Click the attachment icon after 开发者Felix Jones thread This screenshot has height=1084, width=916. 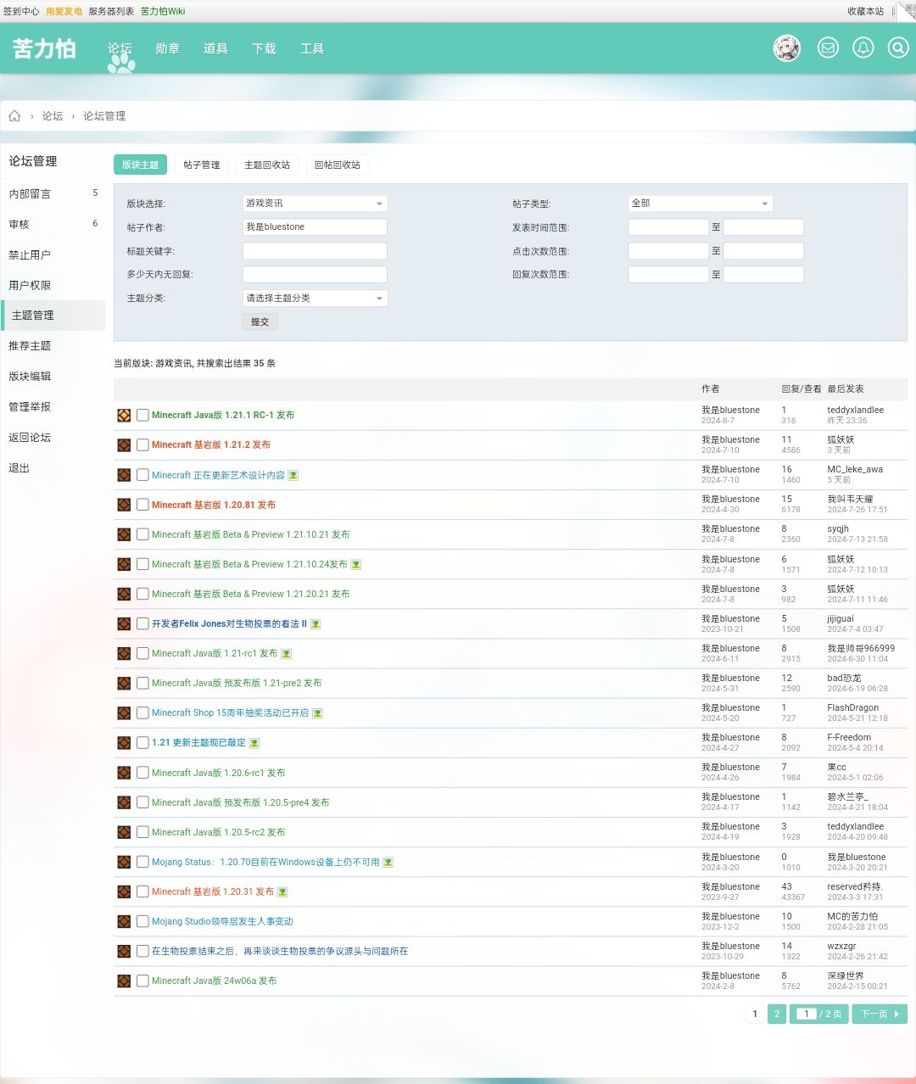(315, 624)
